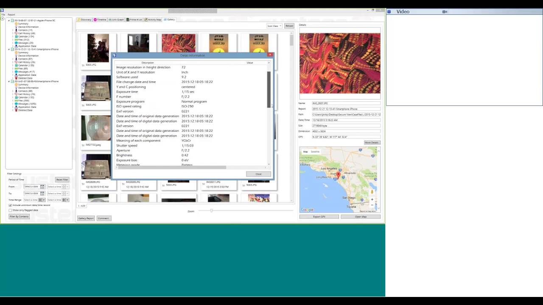Open the To date calendar picker icon
Screen dimensions: 543x305
click(42, 193)
